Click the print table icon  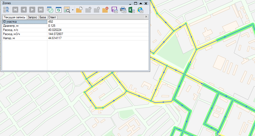[123, 10]
